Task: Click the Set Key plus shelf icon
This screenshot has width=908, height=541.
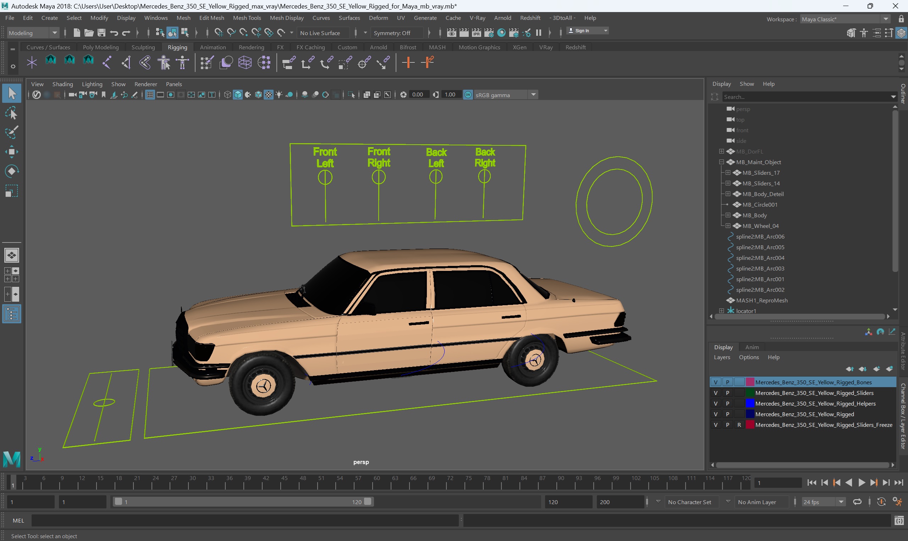Action: coord(408,63)
